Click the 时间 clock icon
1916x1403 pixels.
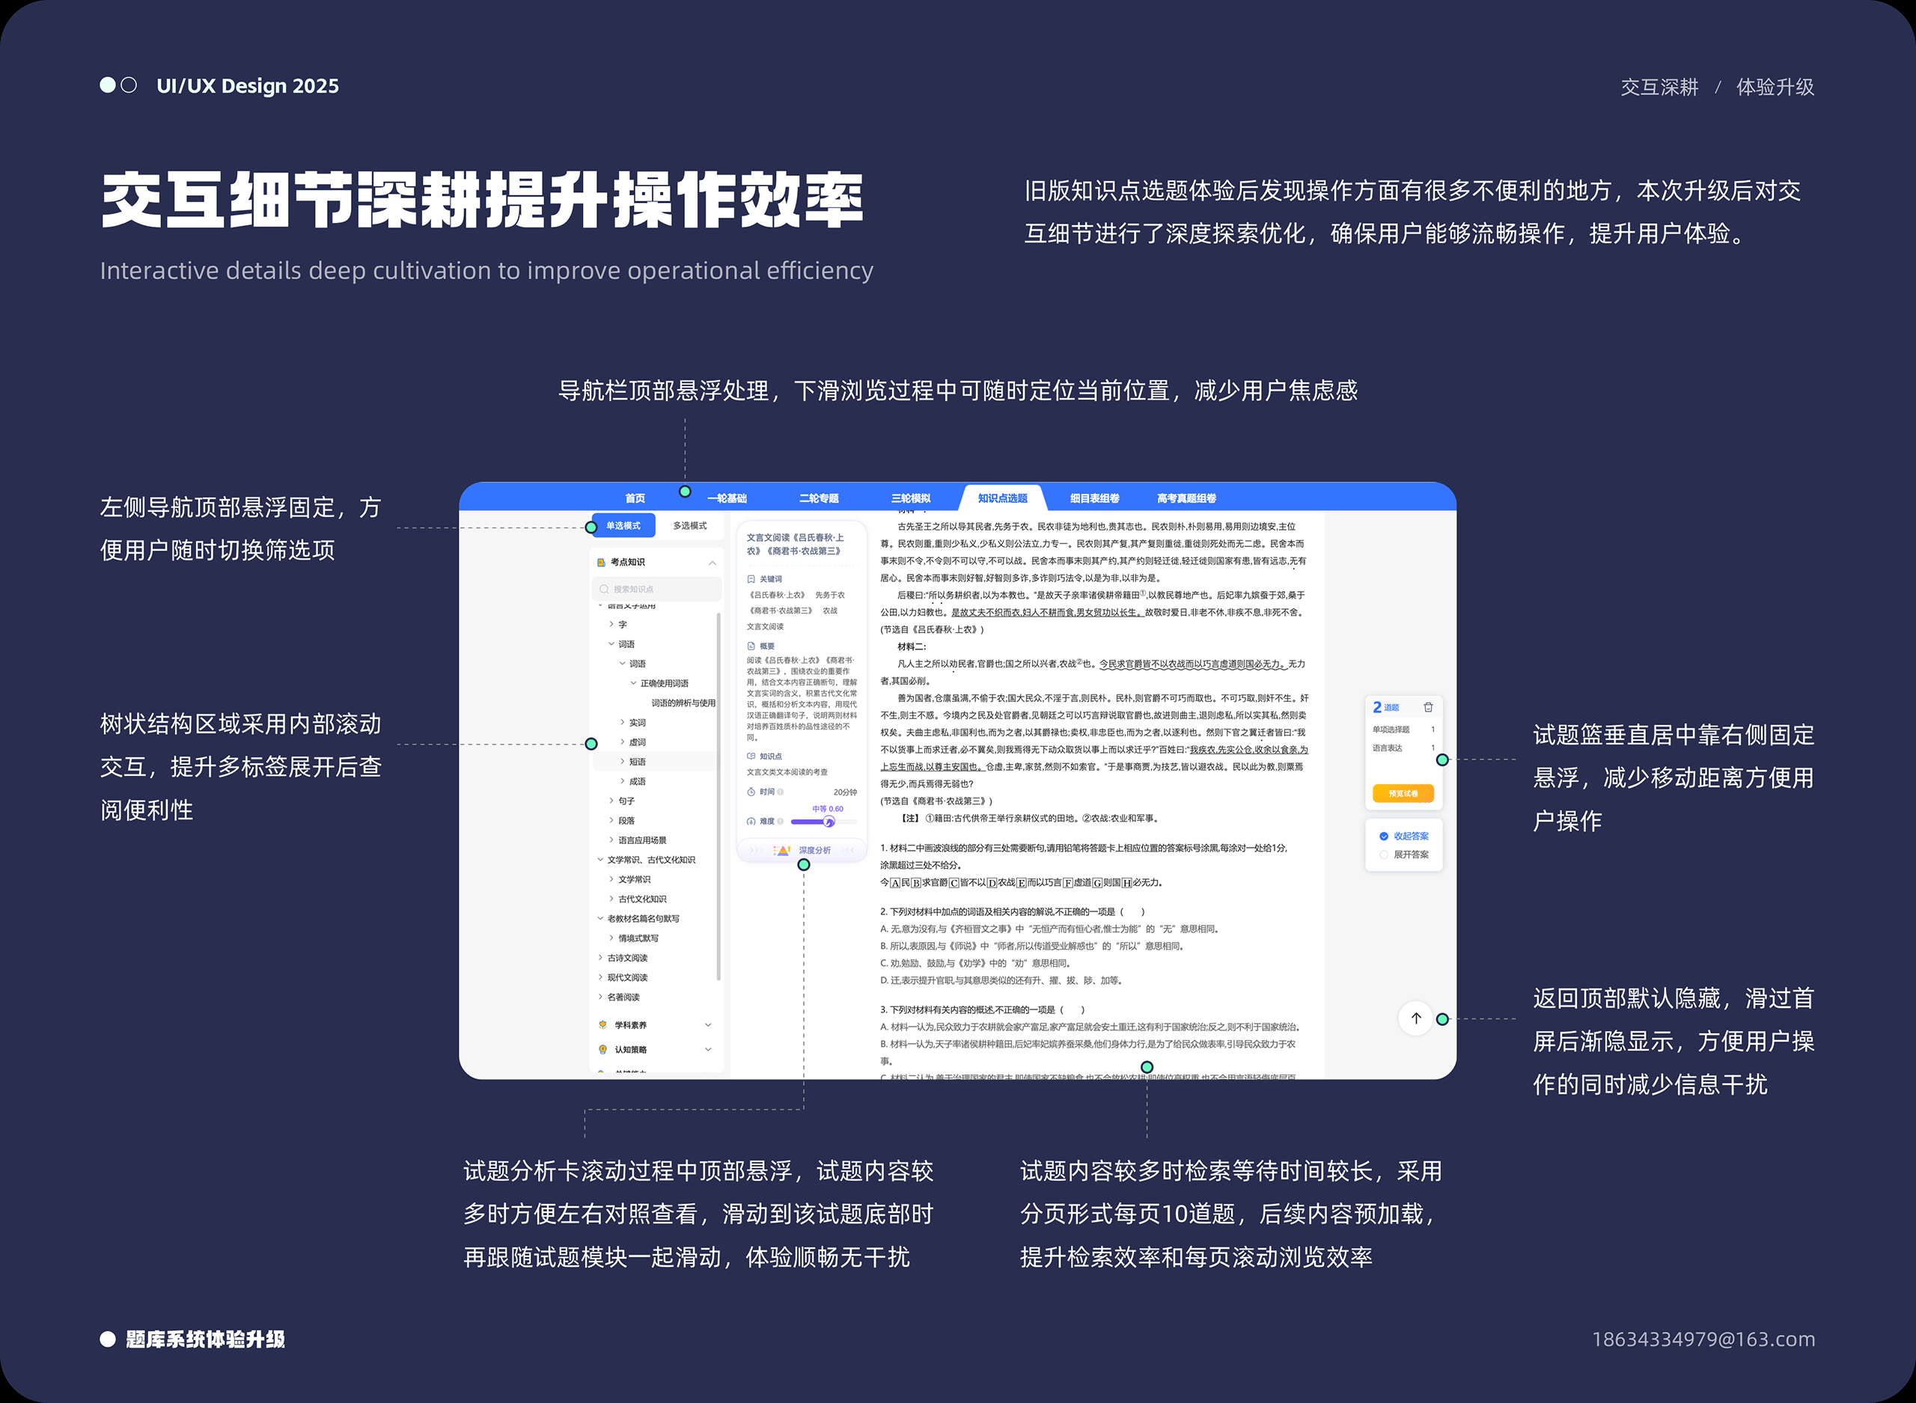click(x=751, y=792)
